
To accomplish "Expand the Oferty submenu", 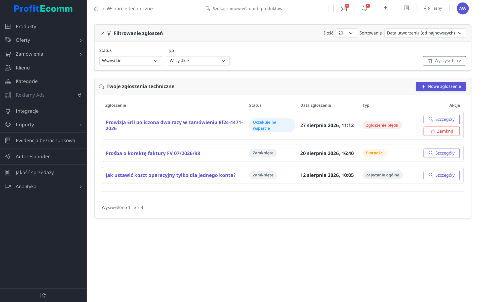I will tap(81, 40).
